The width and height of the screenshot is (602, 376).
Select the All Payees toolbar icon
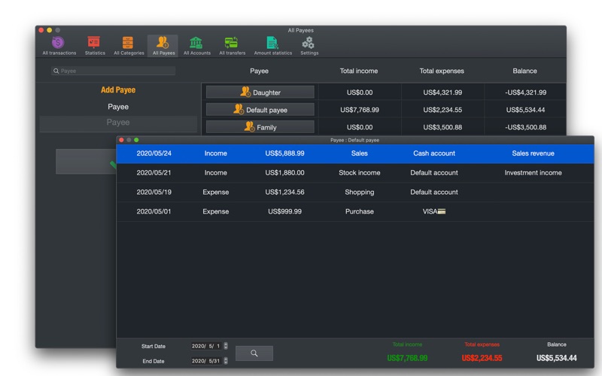[163, 46]
